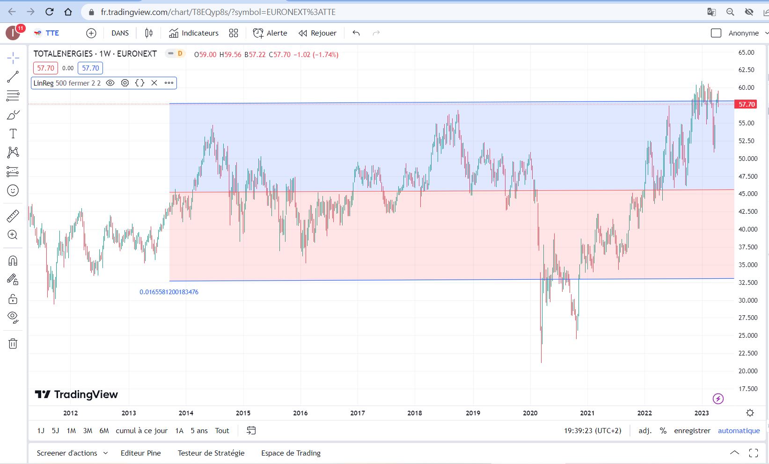Click the D data delay badge
The width and height of the screenshot is (769, 464).
[180, 54]
